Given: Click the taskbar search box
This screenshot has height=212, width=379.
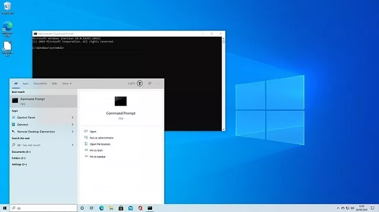Looking at the screenshot, I should [44, 208].
